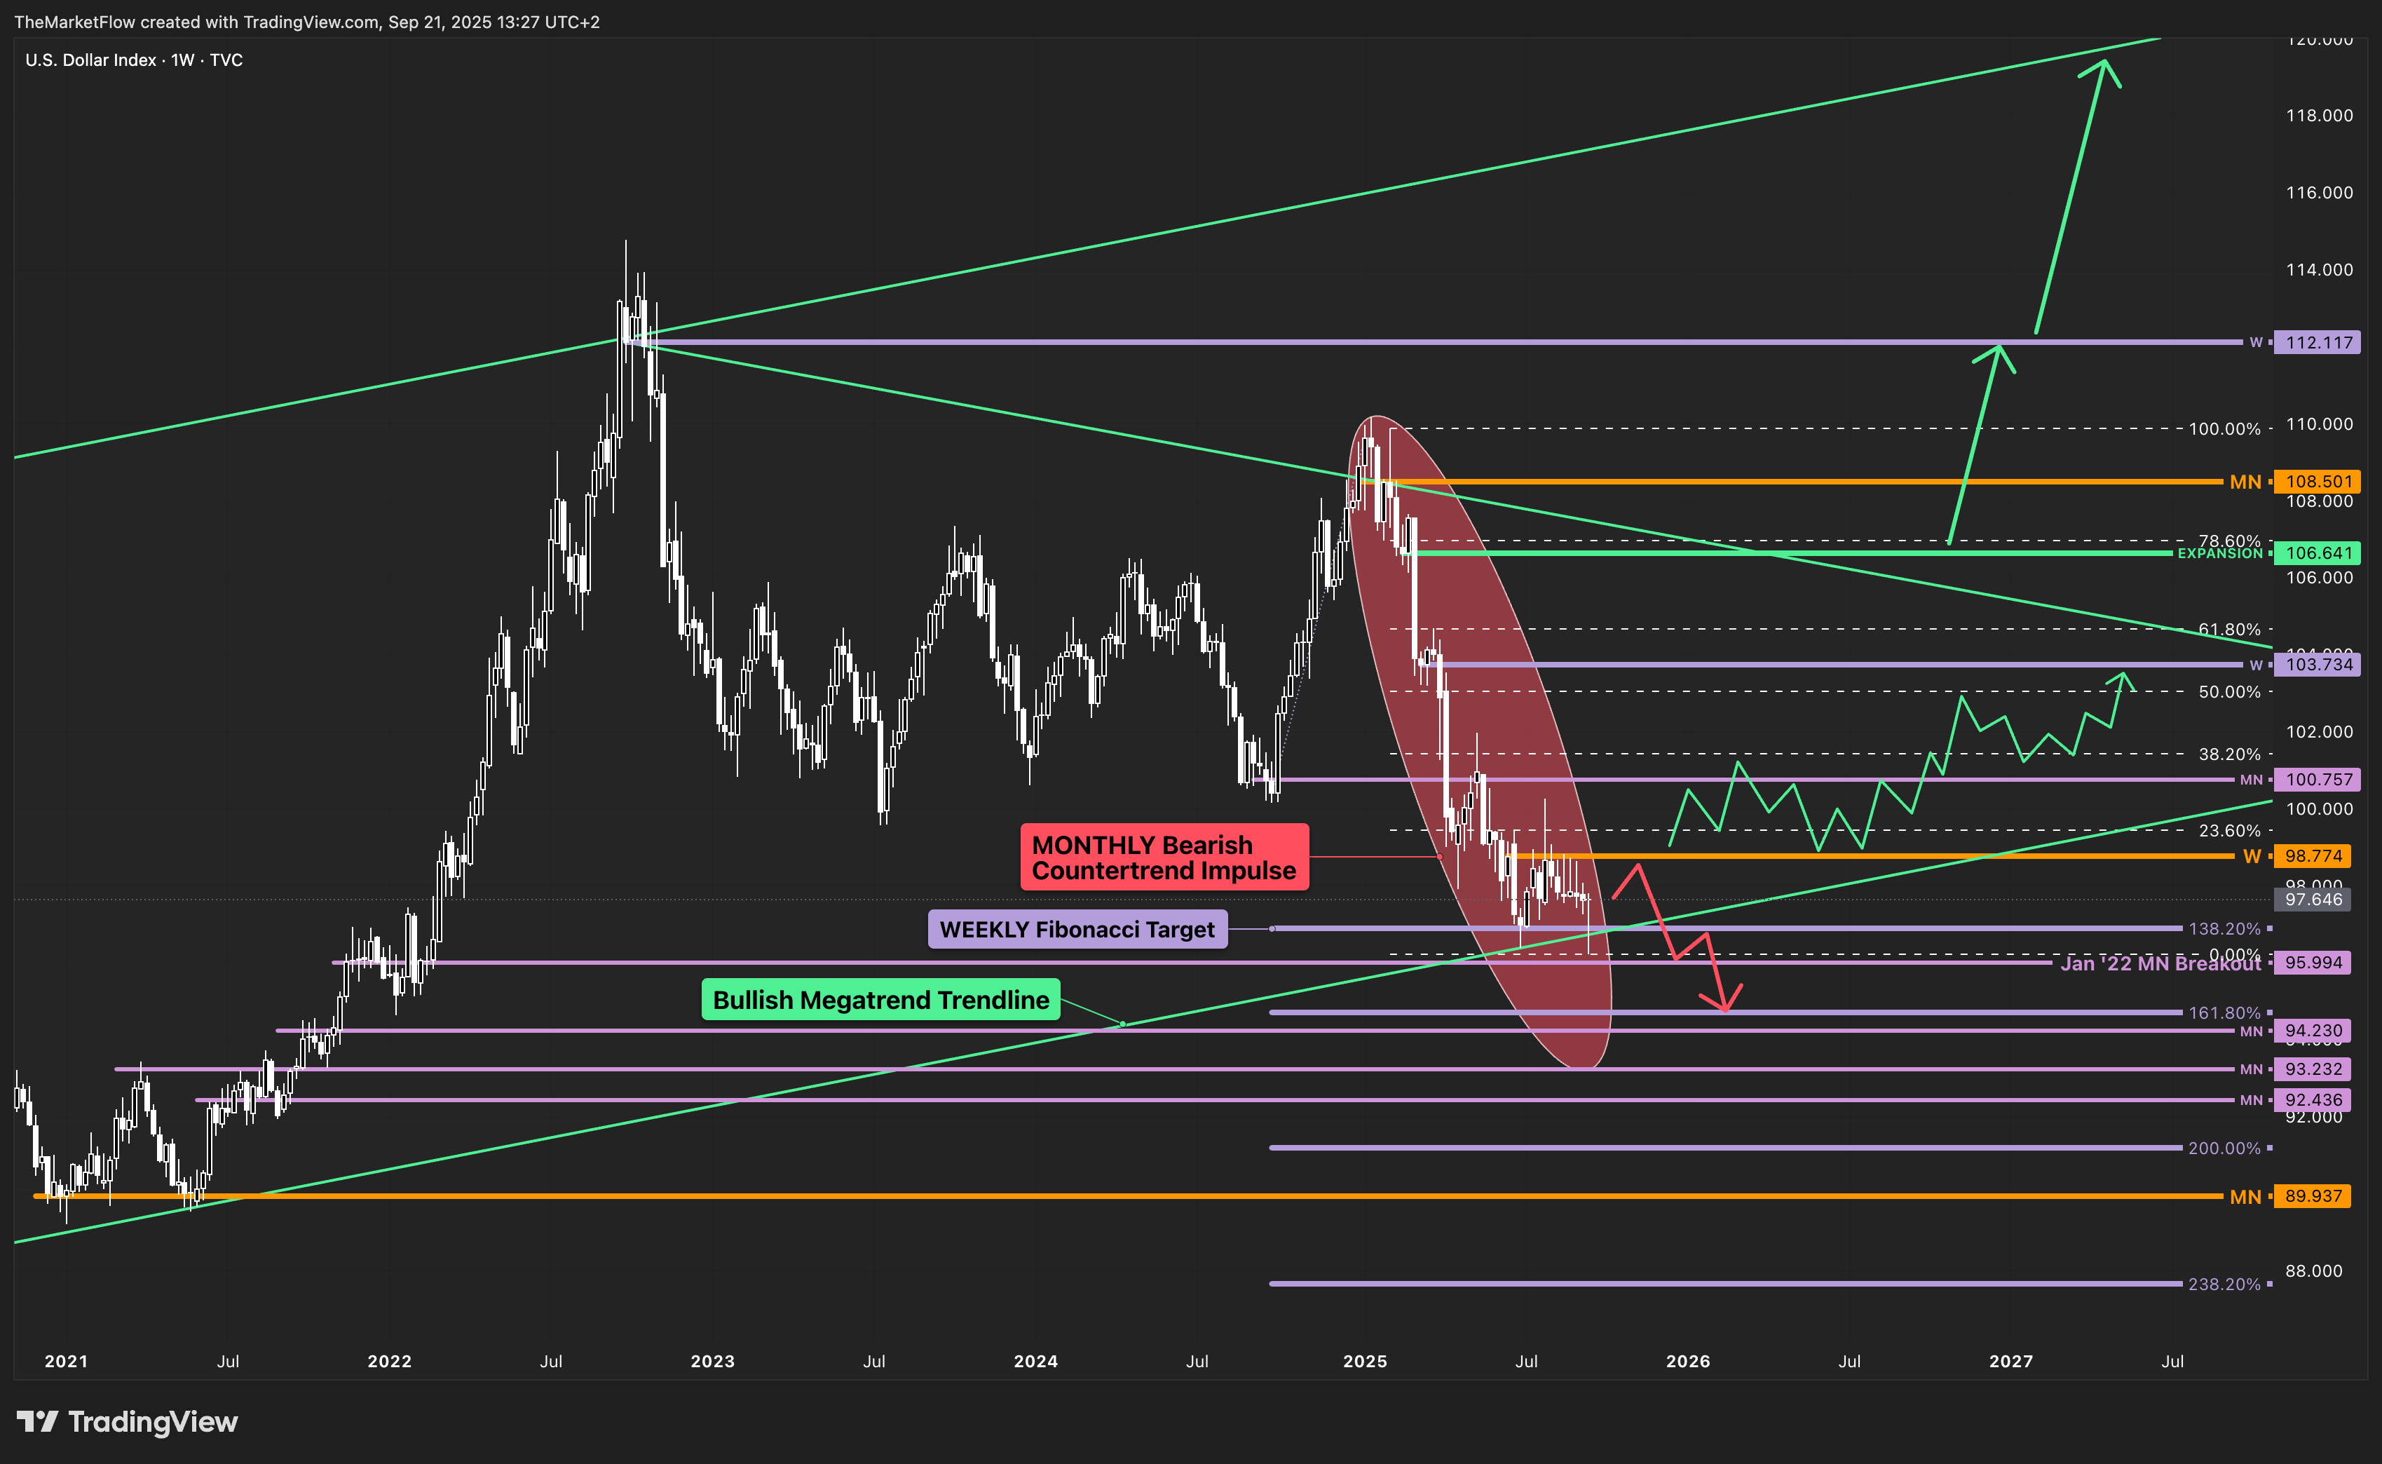Click the 112.117 weekly price label

(x=2318, y=343)
